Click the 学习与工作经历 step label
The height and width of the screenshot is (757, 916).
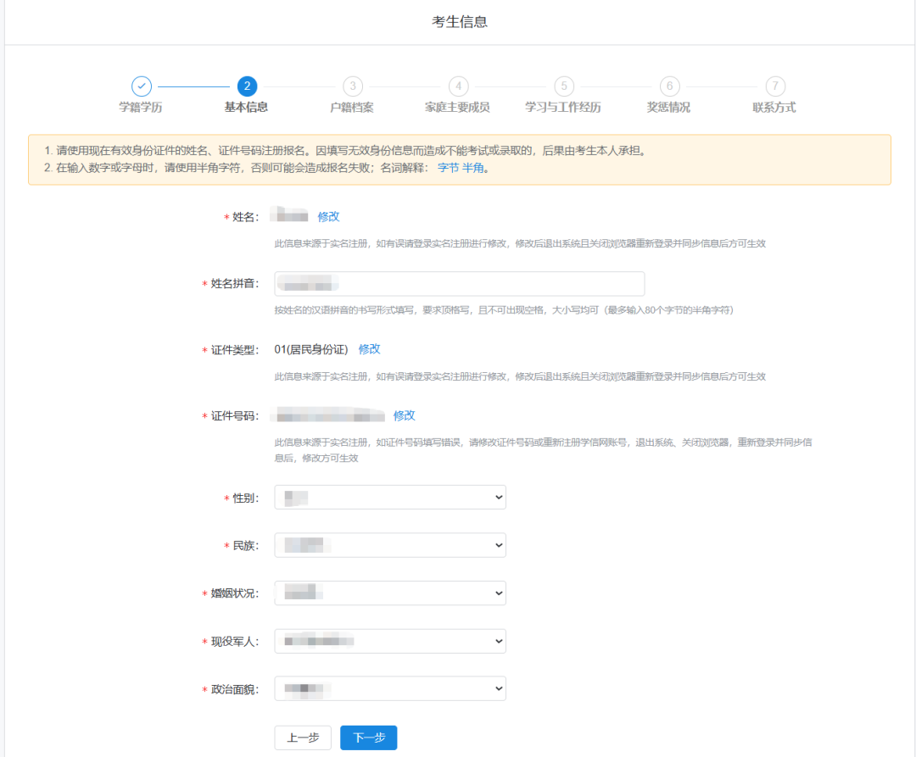tap(563, 108)
